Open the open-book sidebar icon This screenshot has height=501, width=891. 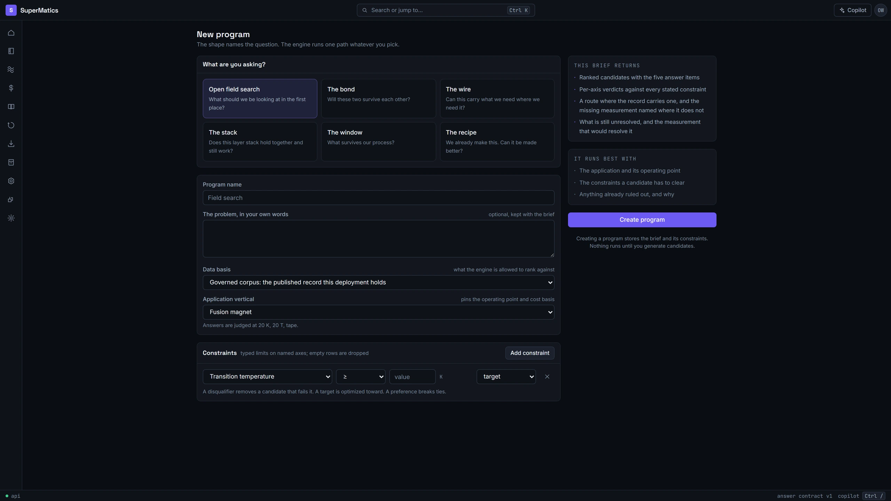click(x=11, y=107)
